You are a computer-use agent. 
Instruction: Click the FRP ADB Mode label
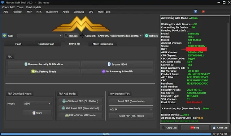point(67,94)
